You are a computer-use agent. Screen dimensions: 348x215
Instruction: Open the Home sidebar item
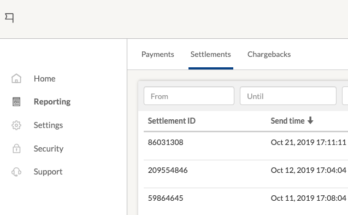[x=45, y=79]
